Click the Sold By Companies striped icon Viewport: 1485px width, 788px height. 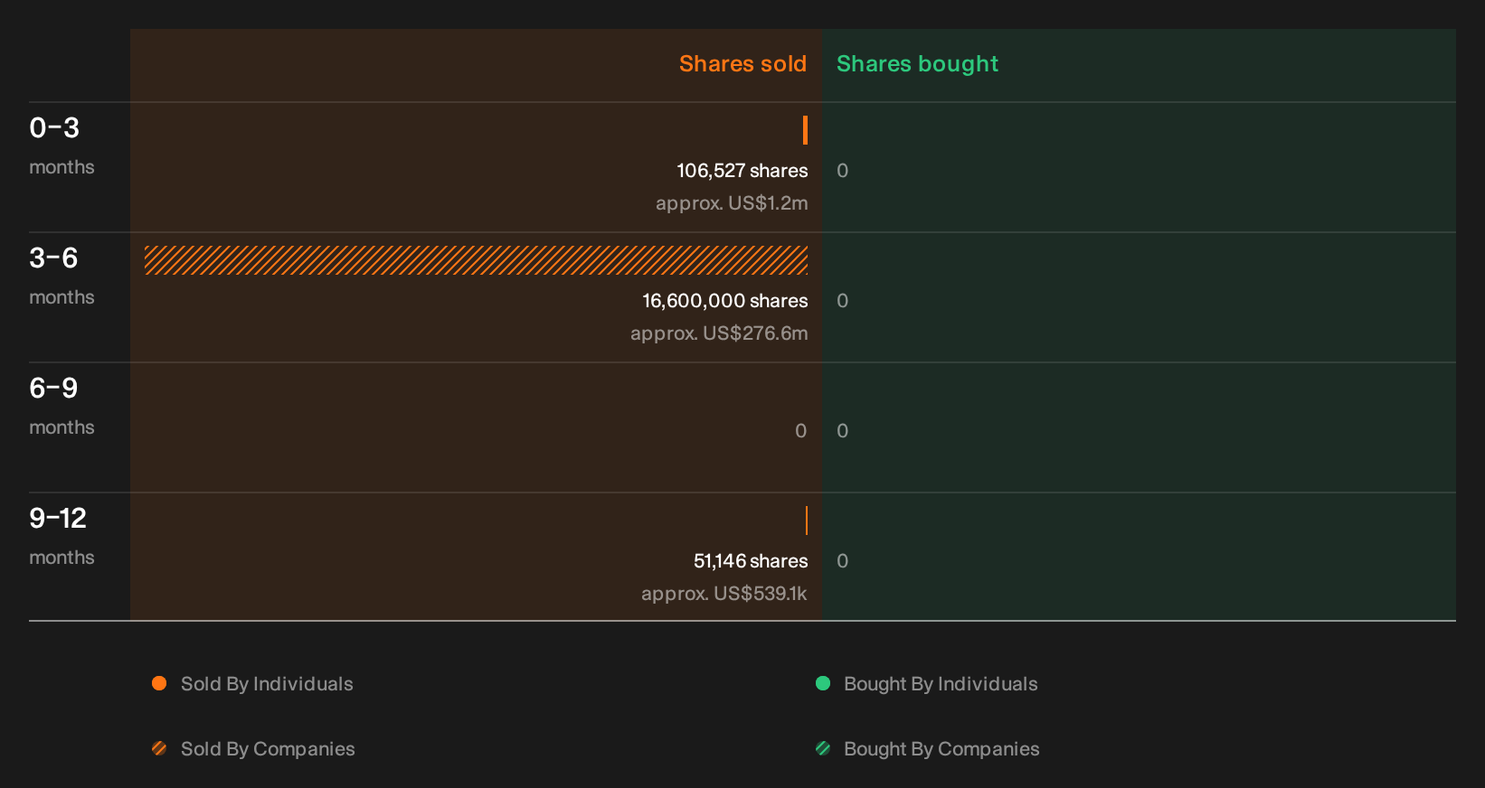pos(159,748)
